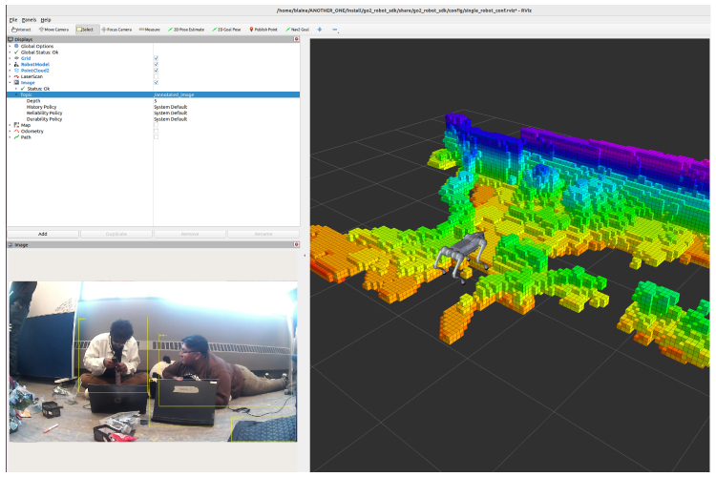Screen dimensions: 716x477
Task: Activate the Move Camera tool
Action: pos(53,30)
